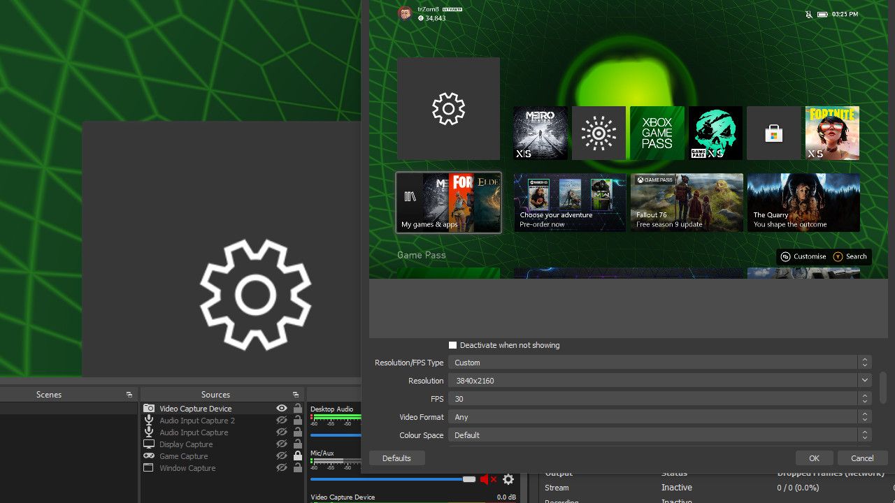895x503 pixels.
Task: Enable Deactivate when not showing checkbox
Action: tap(452, 345)
